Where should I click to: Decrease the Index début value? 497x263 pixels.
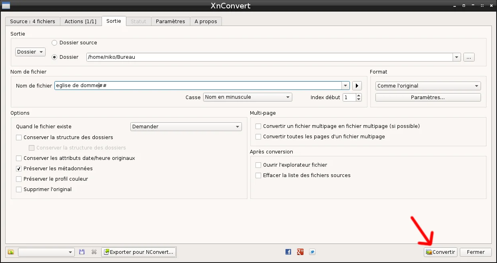point(359,100)
